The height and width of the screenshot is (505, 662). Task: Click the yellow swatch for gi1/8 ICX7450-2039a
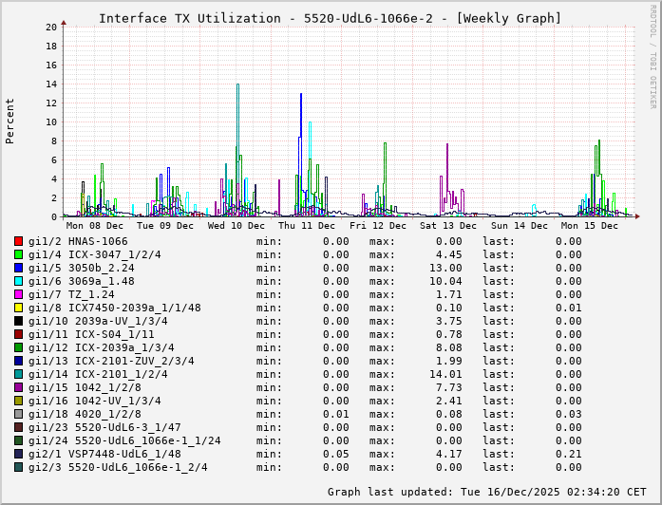pyautogui.click(x=19, y=308)
